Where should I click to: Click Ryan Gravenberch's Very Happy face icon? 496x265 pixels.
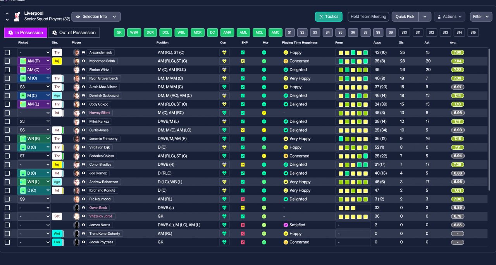pyautogui.click(x=286, y=78)
